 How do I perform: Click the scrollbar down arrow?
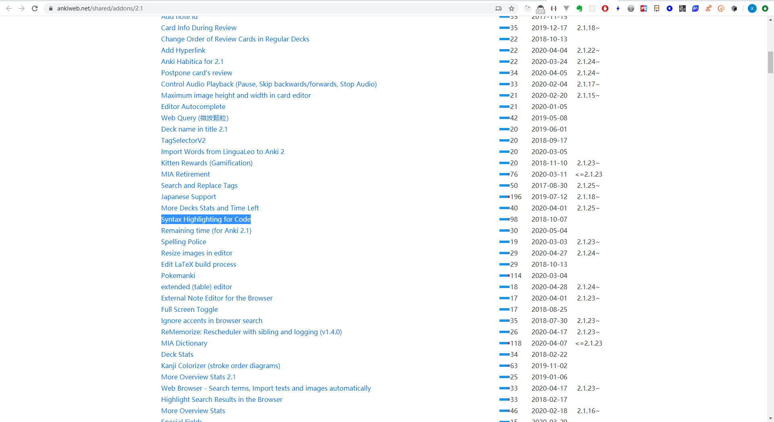(x=770, y=418)
